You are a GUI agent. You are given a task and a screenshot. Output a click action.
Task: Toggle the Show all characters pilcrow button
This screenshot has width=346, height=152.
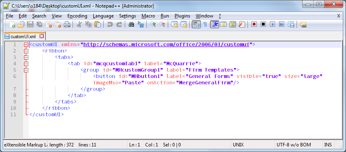tap(205, 24)
